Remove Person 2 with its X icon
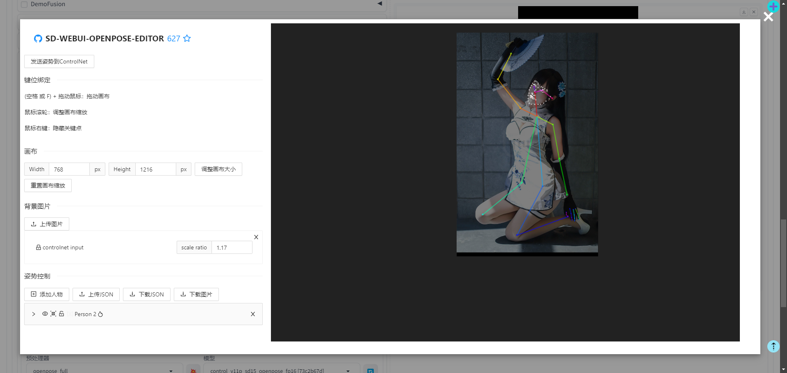Image resolution: width=787 pixels, height=373 pixels. 253,314
